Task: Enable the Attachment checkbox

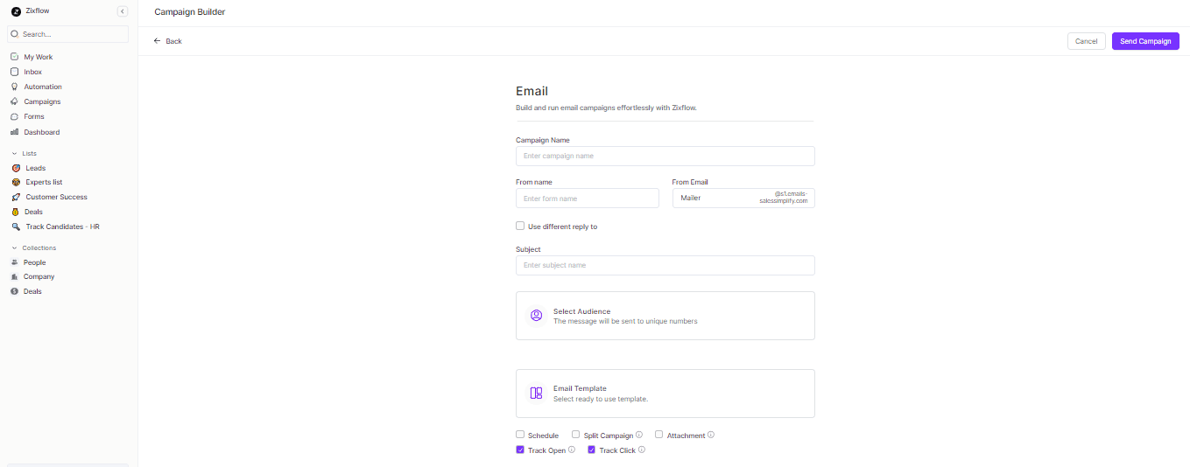Action: pyautogui.click(x=659, y=435)
